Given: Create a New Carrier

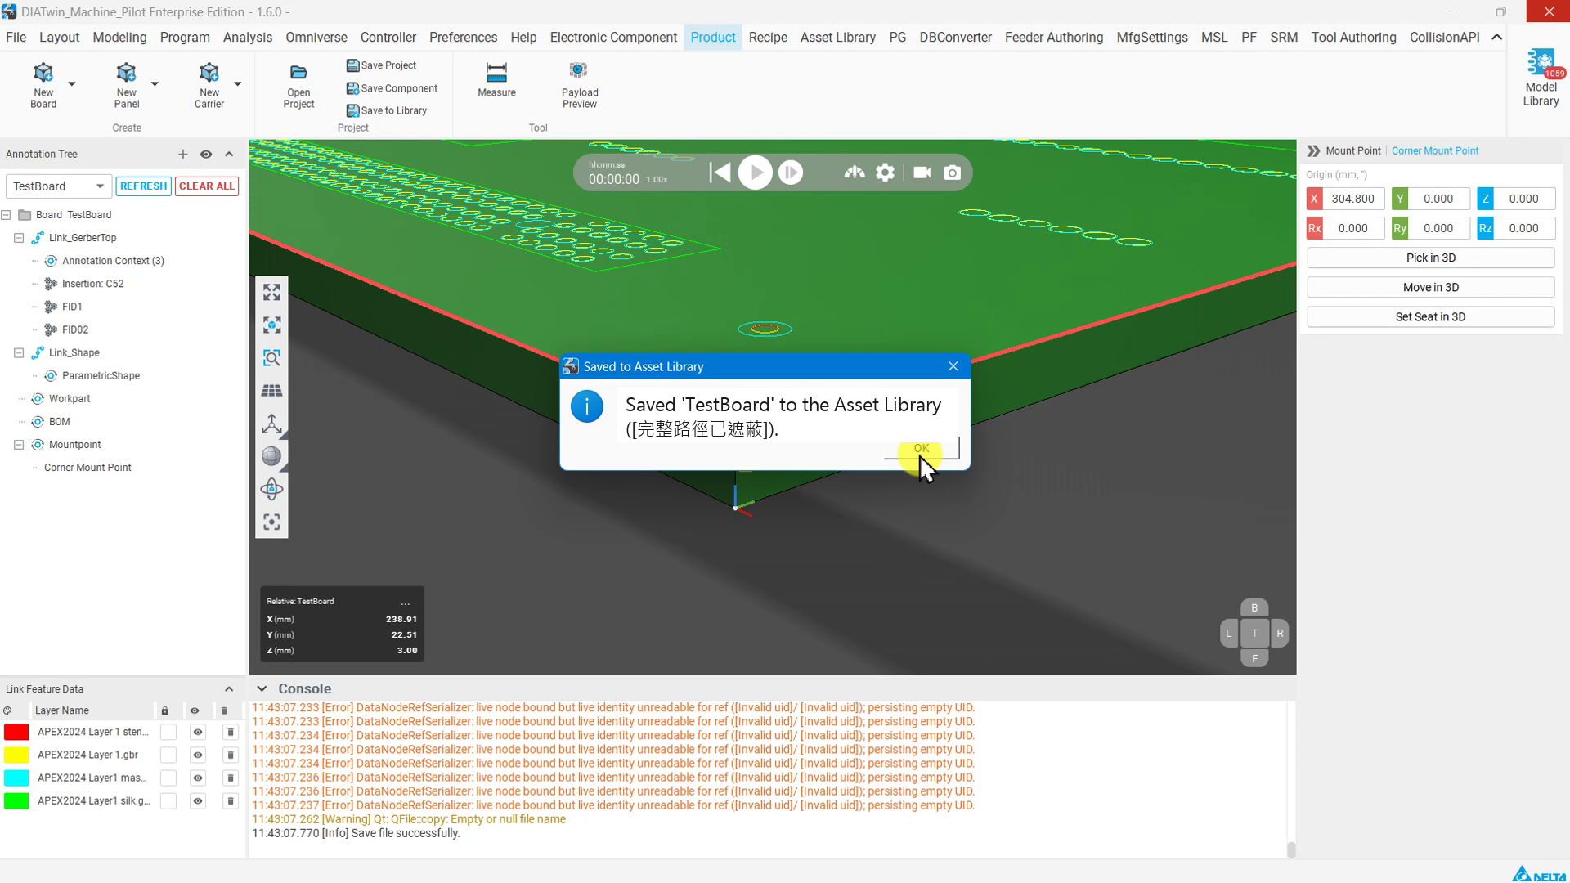Looking at the screenshot, I should click(209, 84).
